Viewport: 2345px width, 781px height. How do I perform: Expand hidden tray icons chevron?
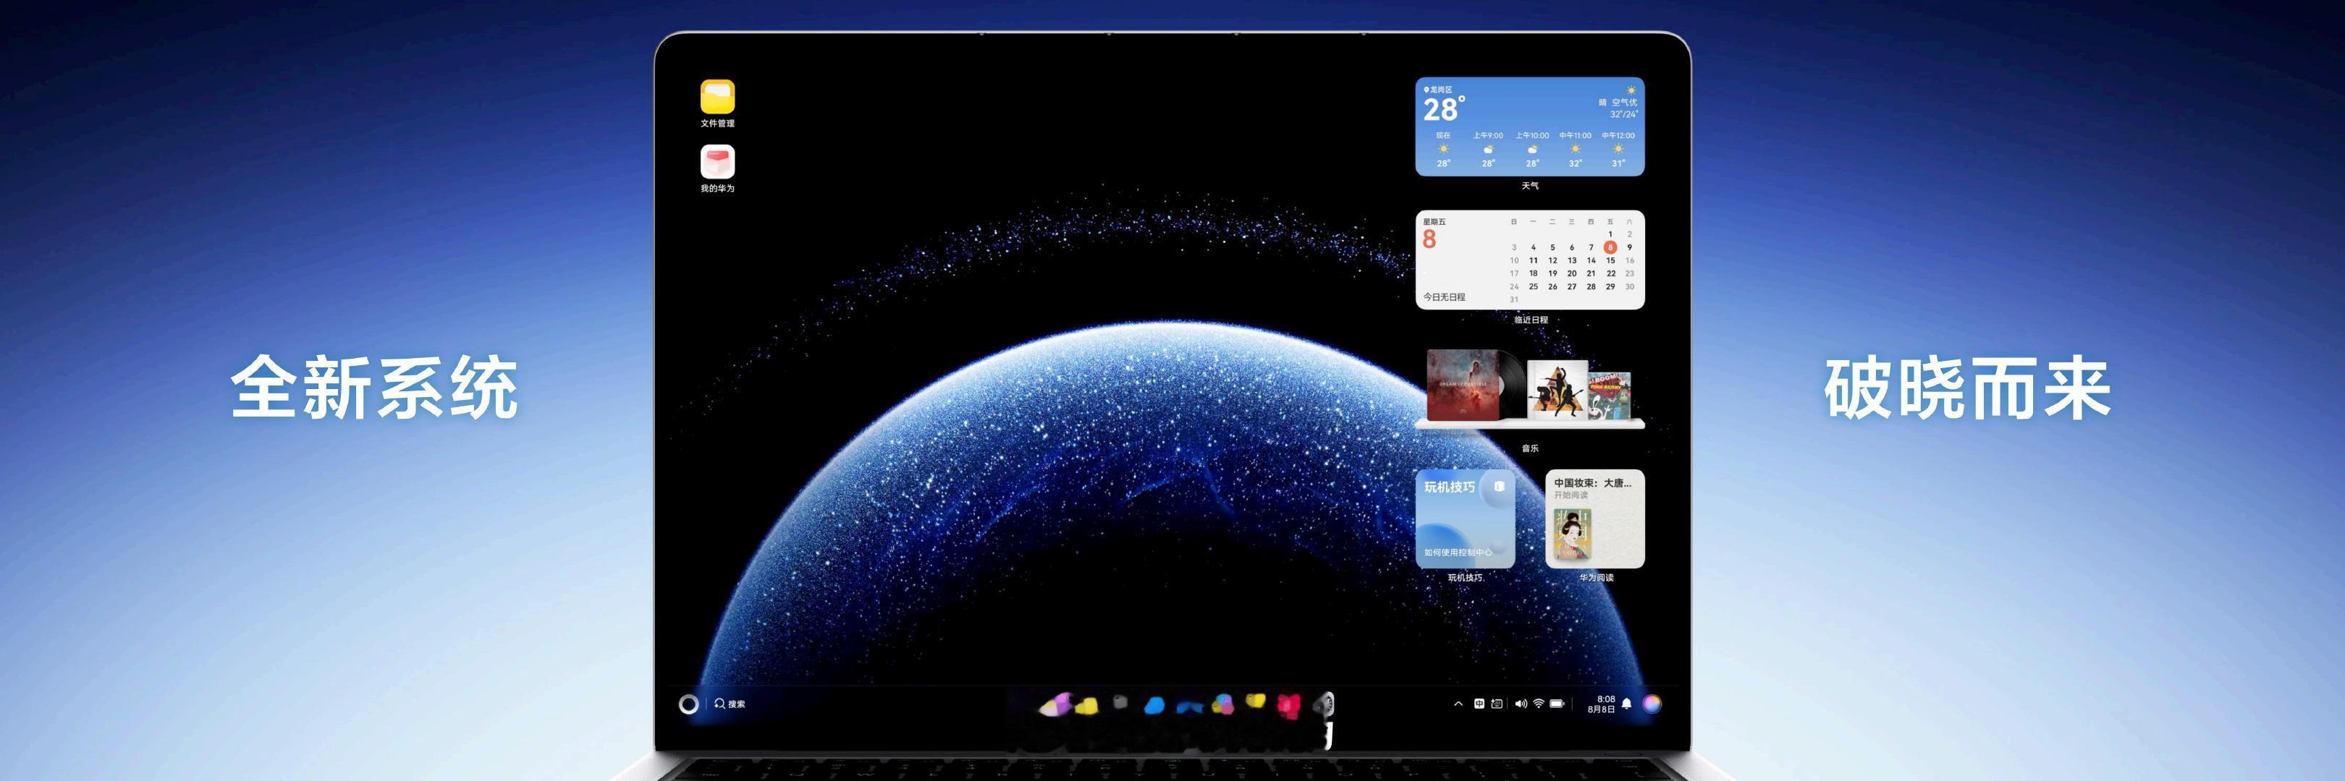coord(1458,704)
